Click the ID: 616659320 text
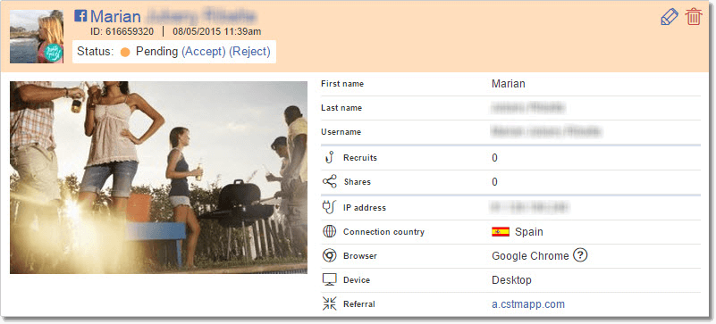This screenshot has height=324, width=716. tap(122, 31)
